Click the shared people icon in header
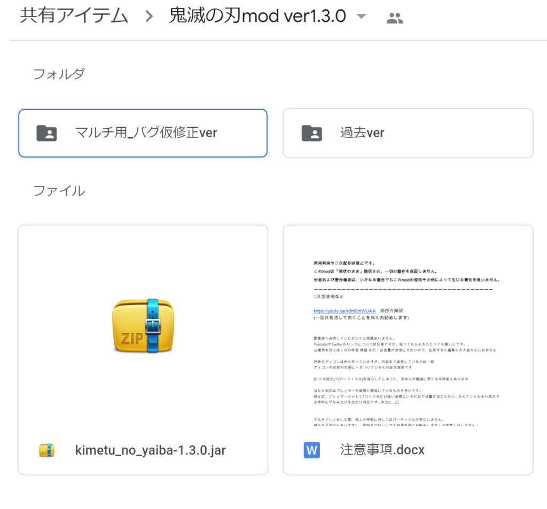 point(395,18)
